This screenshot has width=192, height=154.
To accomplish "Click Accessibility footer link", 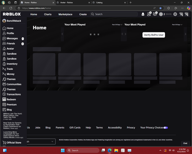I will pos(115,128).
